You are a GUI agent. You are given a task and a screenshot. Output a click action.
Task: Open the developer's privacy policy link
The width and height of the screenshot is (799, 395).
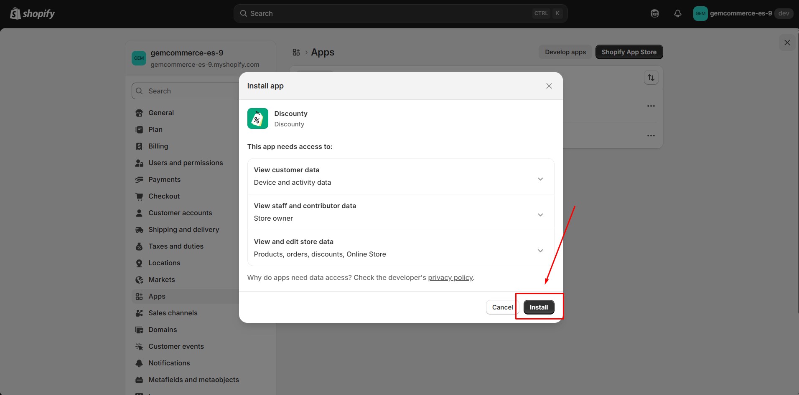tap(450, 277)
